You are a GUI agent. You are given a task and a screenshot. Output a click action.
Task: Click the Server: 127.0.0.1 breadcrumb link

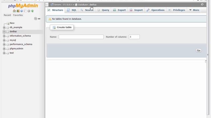coord(63,5)
